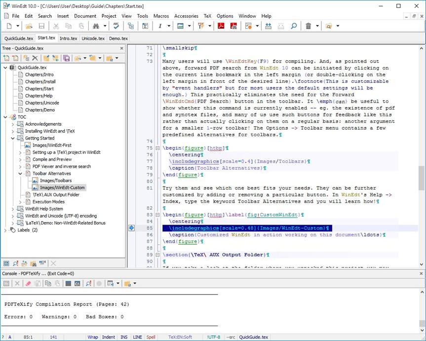
Task: Click the Adobe PDF preview icon
Action: (x=221, y=26)
